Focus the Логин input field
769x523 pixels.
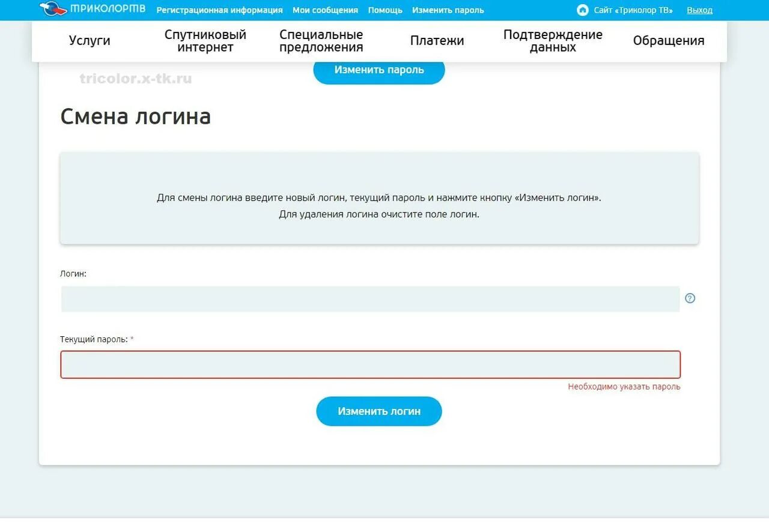[370, 299]
